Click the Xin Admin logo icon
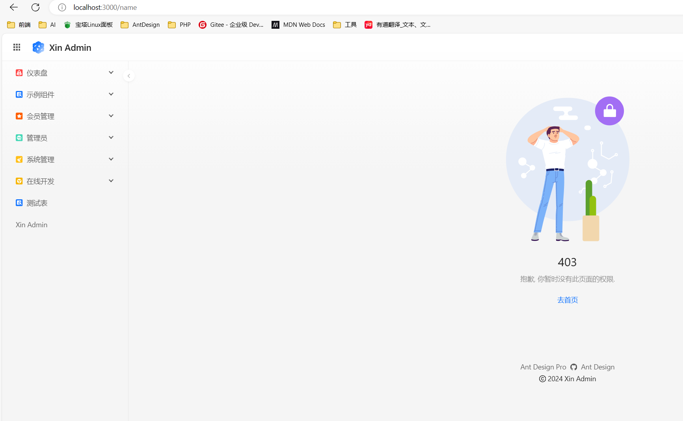 38,47
